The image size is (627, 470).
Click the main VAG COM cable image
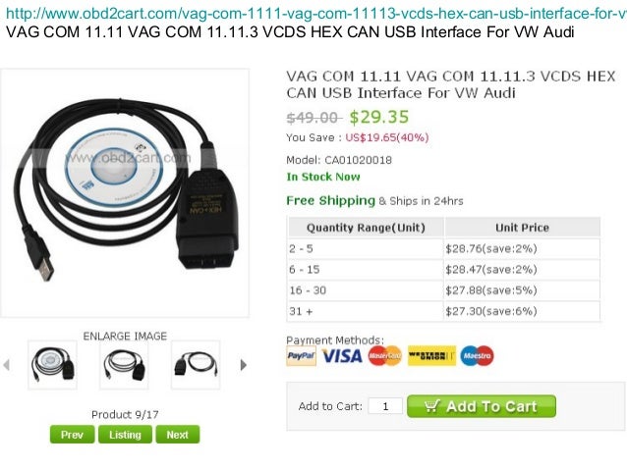(x=125, y=193)
